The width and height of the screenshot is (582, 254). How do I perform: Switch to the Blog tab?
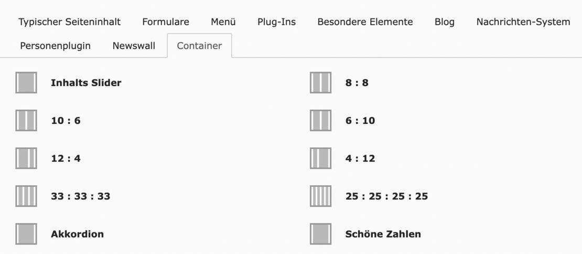(445, 22)
